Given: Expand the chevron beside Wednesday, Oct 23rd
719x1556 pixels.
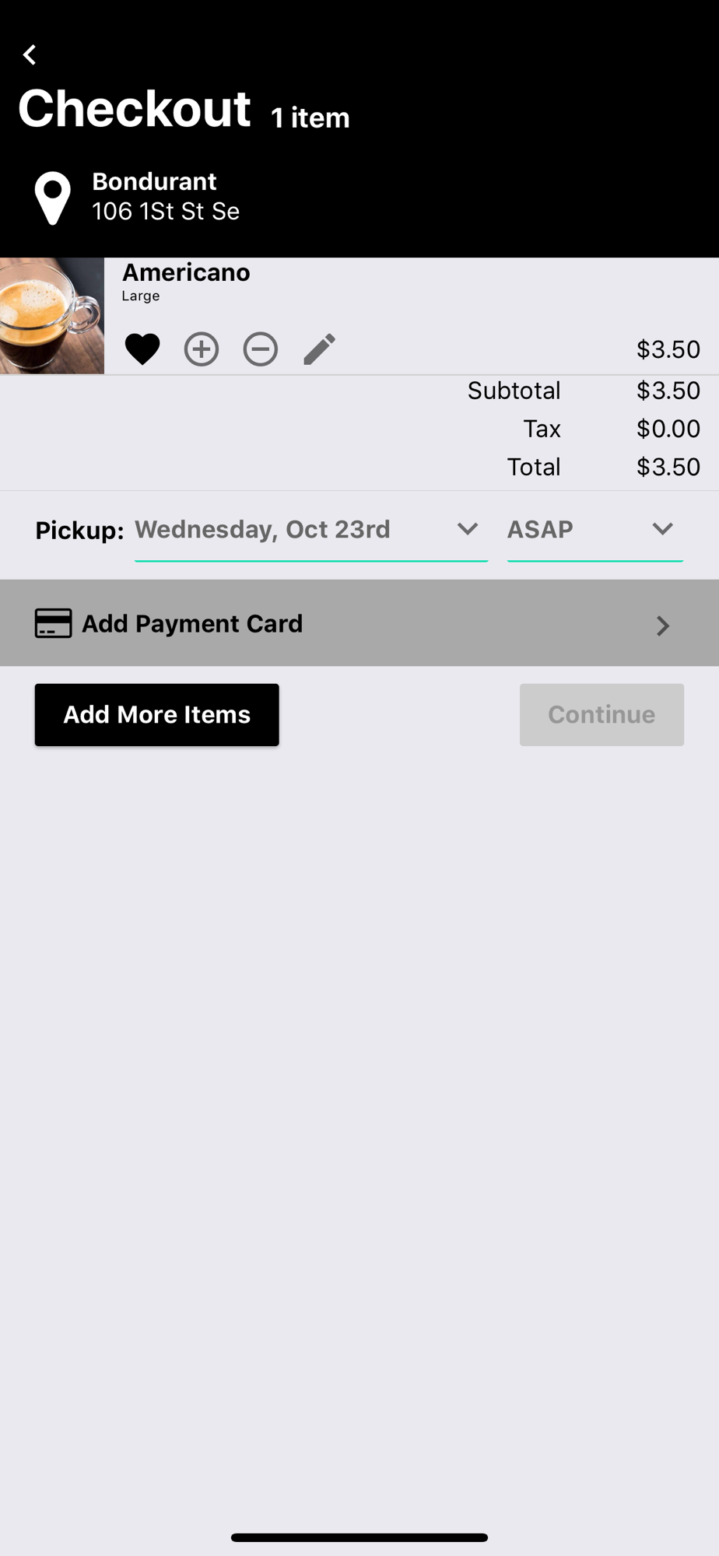Looking at the screenshot, I should tap(468, 530).
